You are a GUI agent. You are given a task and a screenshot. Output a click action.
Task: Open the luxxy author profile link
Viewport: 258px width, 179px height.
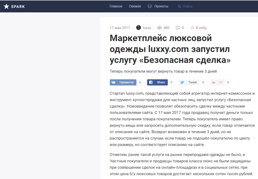tap(147, 28)
